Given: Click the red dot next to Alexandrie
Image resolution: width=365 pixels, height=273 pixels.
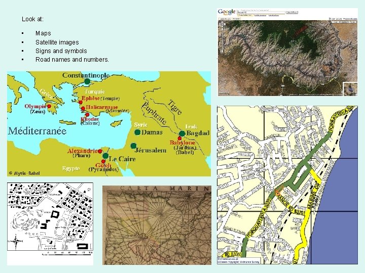Looking at the screenshot, I should 100,151.
